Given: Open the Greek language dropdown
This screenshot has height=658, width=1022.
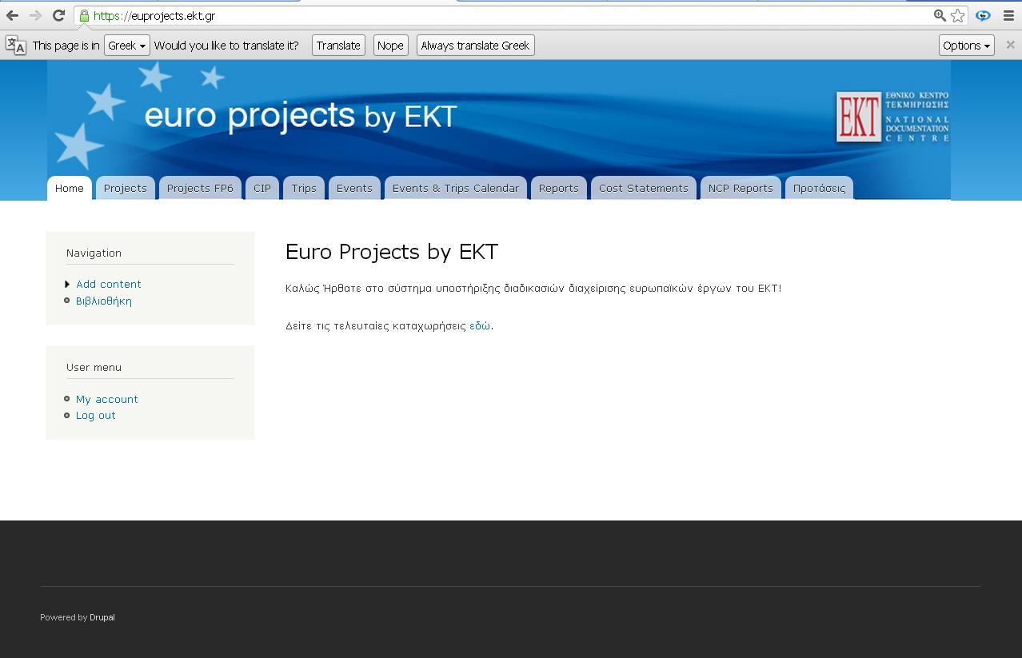Looking at the screenshot, I should (x=127, y=46).
